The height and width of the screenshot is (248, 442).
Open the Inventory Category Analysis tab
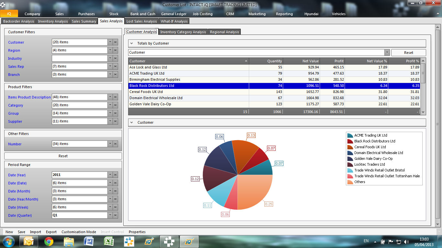pyautogui.click(x=183, y=32)
